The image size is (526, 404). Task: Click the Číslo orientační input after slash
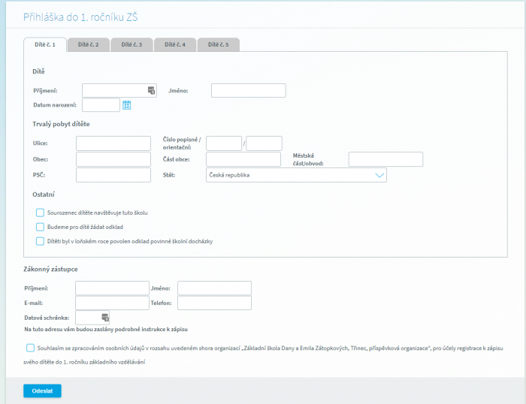(x=264, y=143)
